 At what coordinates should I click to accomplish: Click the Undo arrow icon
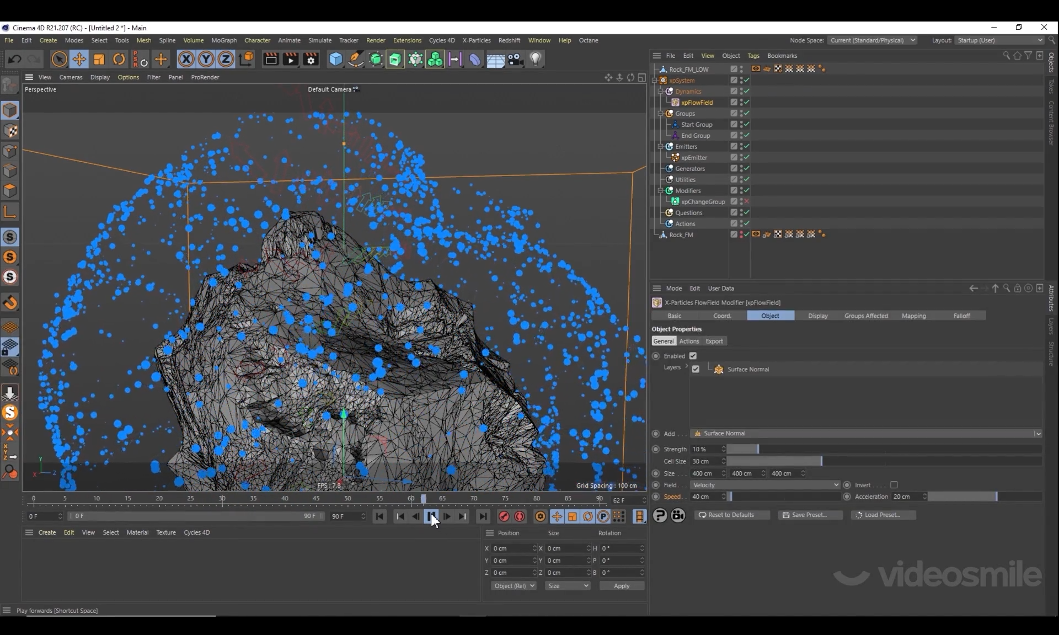(15, 59)
